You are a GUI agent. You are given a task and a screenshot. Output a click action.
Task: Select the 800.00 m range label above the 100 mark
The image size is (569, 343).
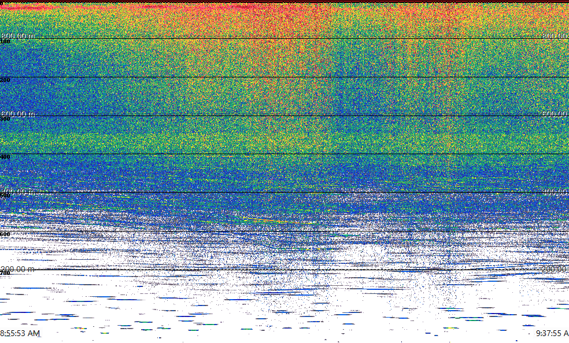point(18,35)
